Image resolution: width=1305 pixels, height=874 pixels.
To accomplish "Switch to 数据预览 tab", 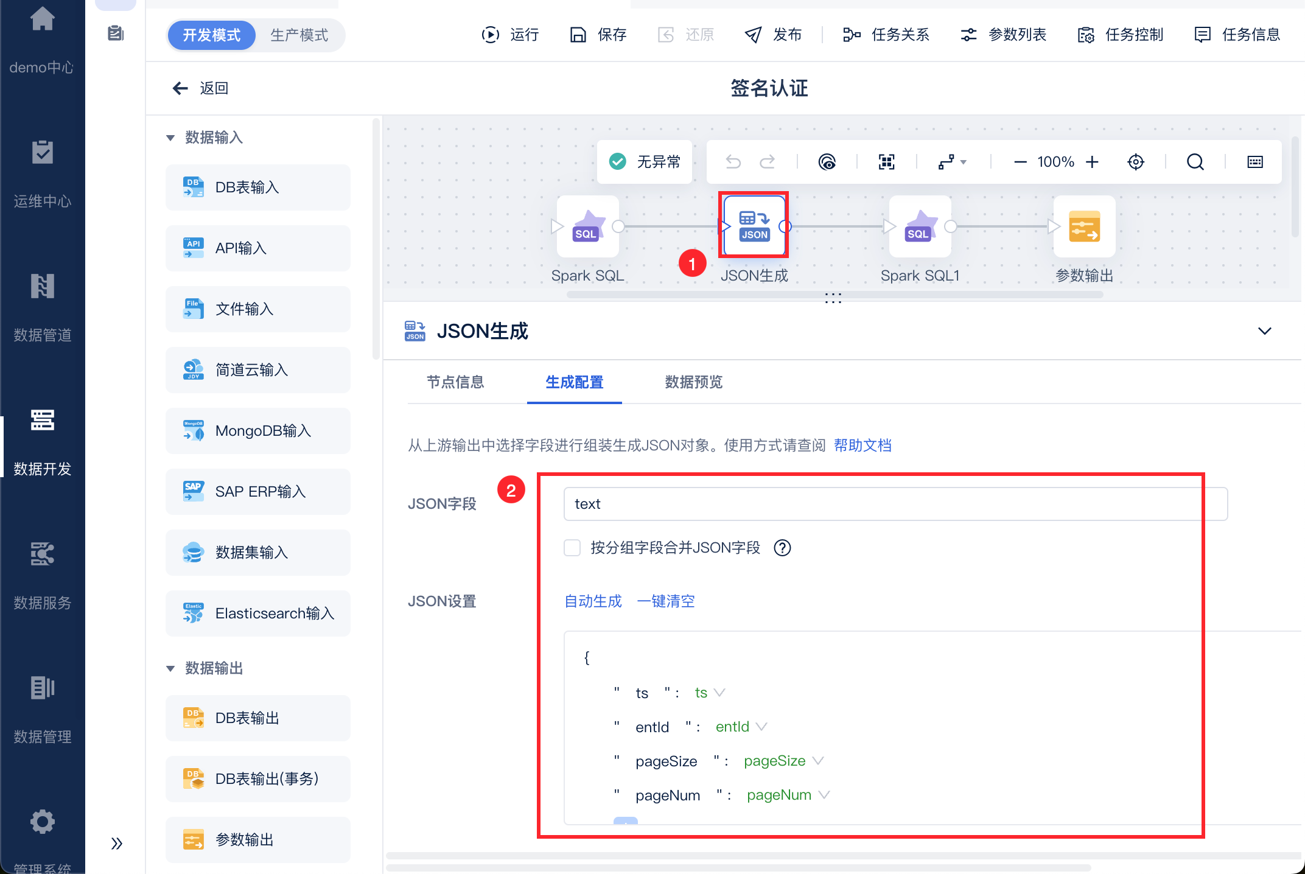I will point(693,382).
